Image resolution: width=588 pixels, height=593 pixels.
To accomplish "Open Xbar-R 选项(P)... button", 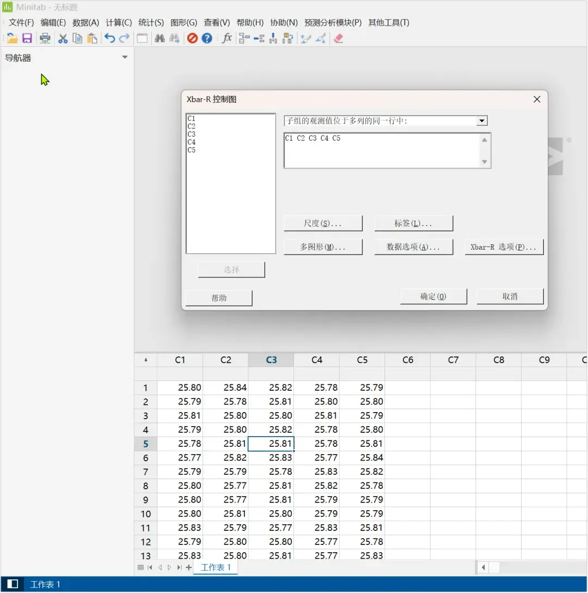I will tap(504, 247).
